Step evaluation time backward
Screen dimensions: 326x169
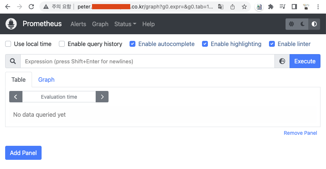tap(15, 97)
